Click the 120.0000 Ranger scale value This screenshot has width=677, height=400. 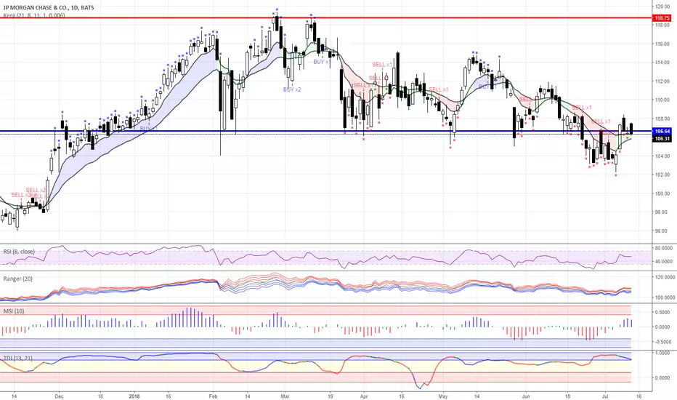click(x=663, y=277)
